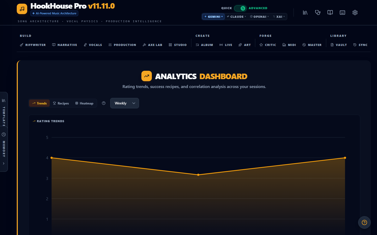This screenshot has width=377, height=235.
Task: Expand the sidebar with the chevron arrow
Action: 4,163
